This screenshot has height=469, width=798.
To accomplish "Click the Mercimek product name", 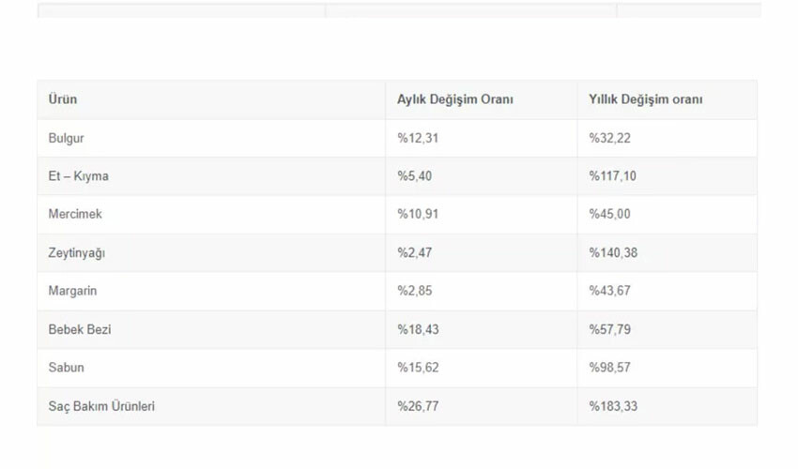I will coord(75,214).
